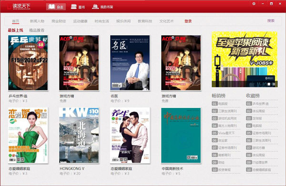The width and height of the screenshot is (286, 186).
Task: Click the 乒乓世界·追 title text
Action: click(x=18, y=96)
